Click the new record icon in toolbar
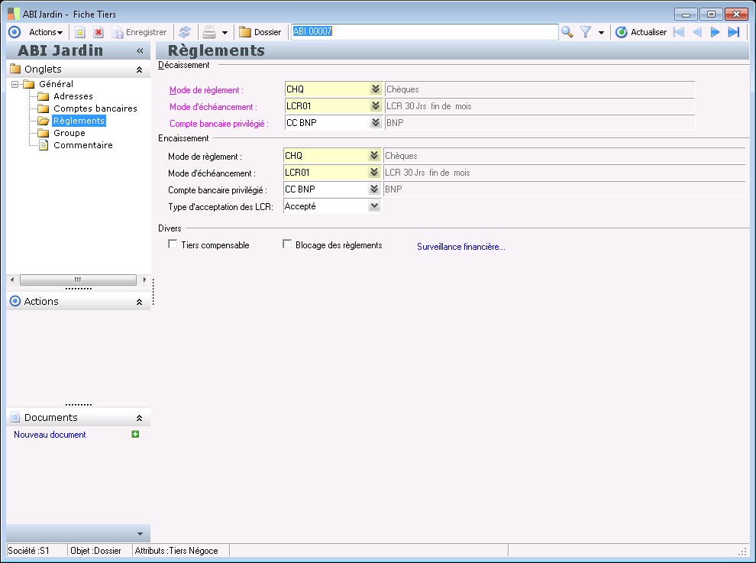756x563 pixels. pos(79,32)
